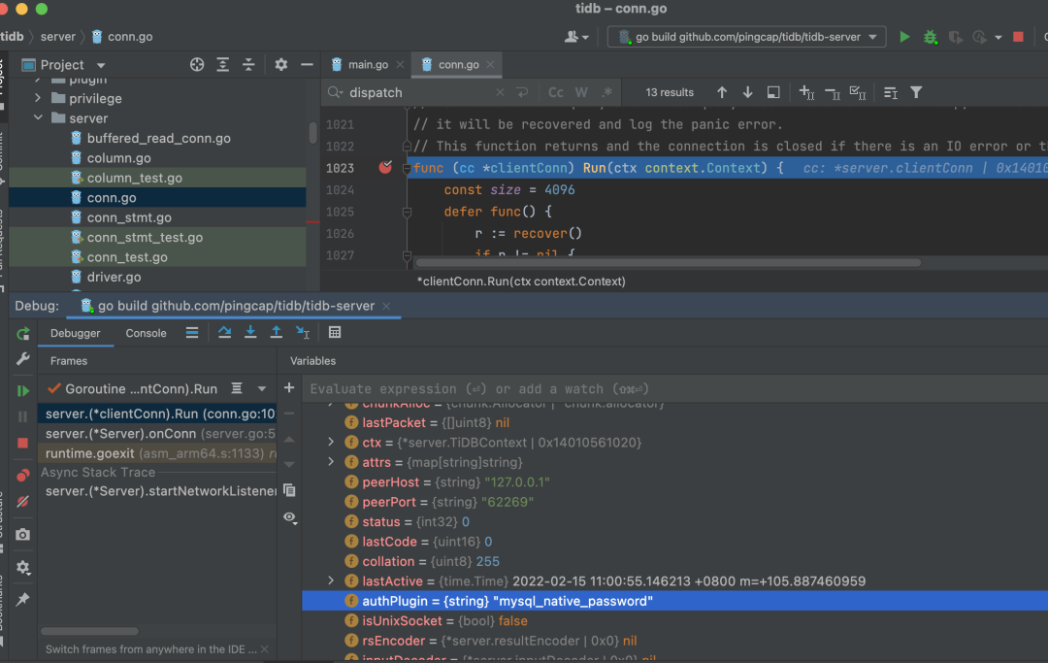This screenshot has width=1048, height=663.
Task: Expand the privilege folder in project tree
Action: pyautogui.click(x=39, y=98)
